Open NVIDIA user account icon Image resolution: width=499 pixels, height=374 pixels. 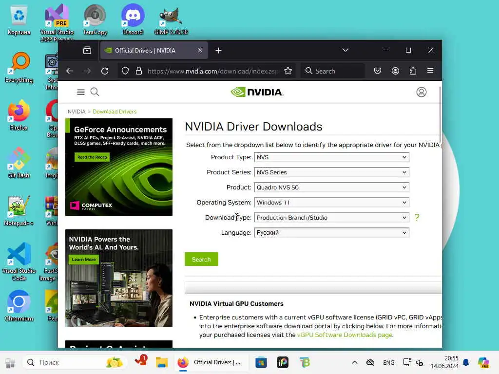pyautogui.click(x=422, y=92)
